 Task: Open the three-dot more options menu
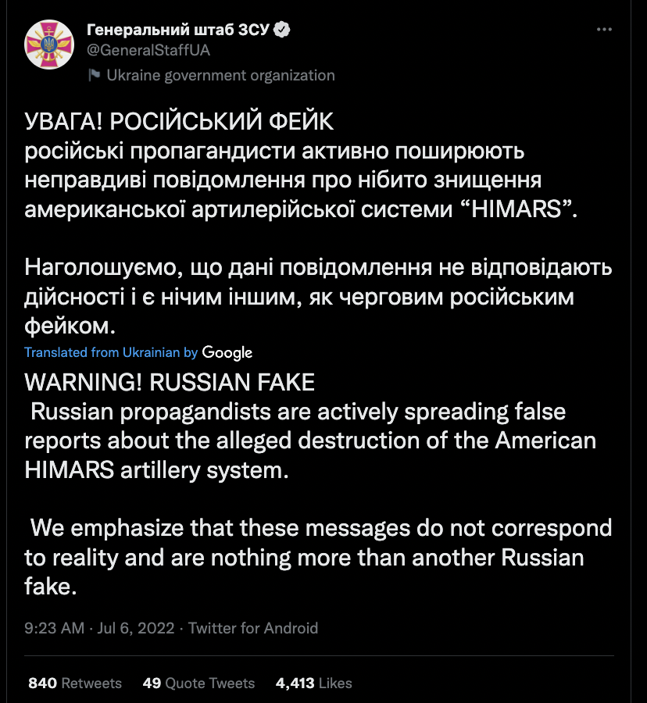[604, 30]
